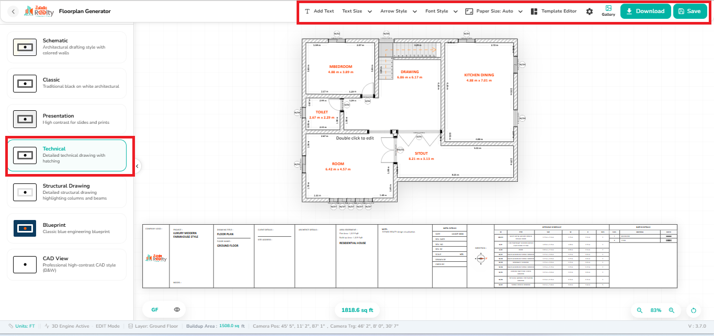Click the OPENING SCHEDULE table header
Screen dimensions: 714x336
point(551,227)
